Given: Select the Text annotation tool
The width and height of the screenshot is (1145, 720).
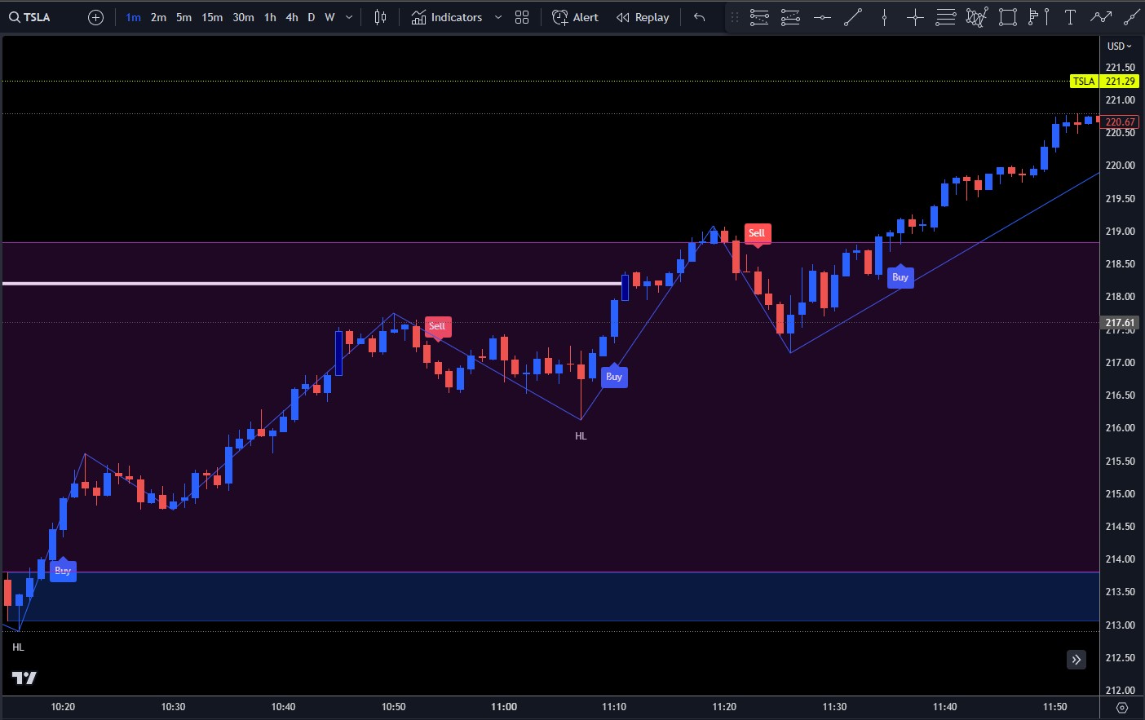Looking at the screenshot, I should tap(1070, 17).
